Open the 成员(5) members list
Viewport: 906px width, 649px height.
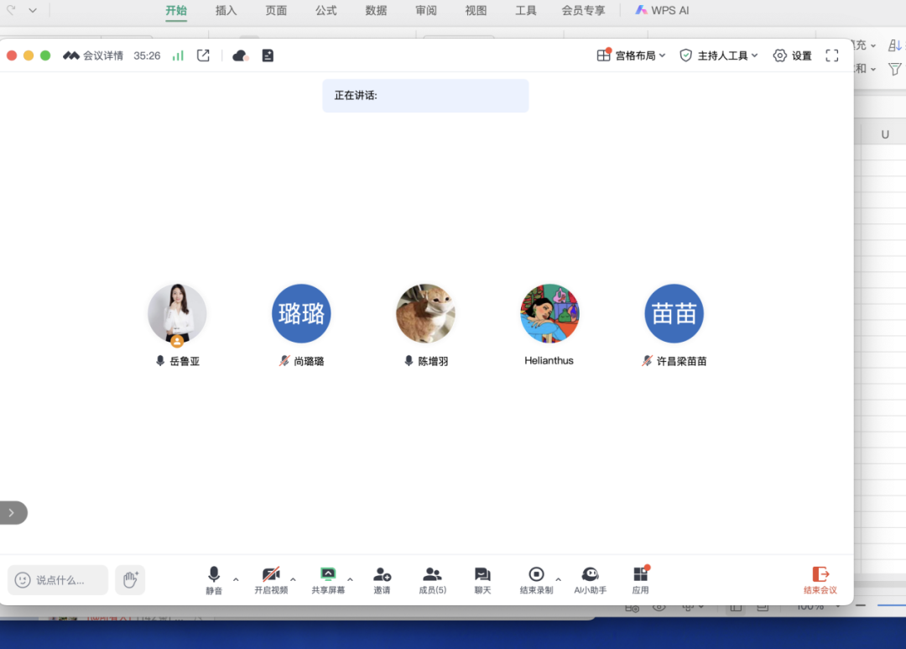point(432,579)
